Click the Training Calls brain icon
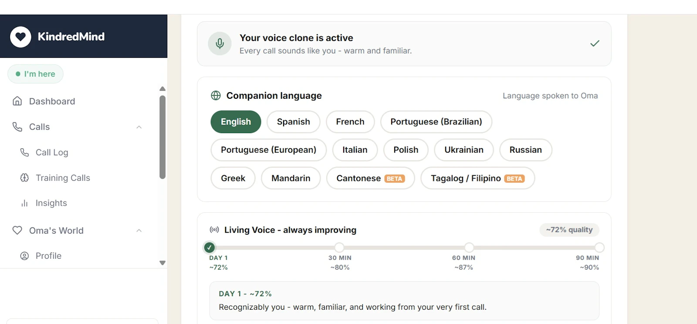697x324 pixels. tap(24, 177)
